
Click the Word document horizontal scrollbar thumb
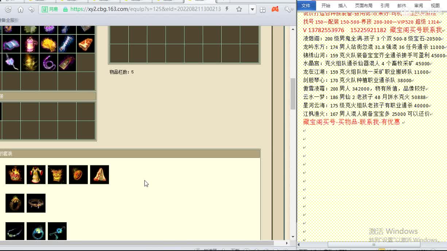click(x=373, y=244)
